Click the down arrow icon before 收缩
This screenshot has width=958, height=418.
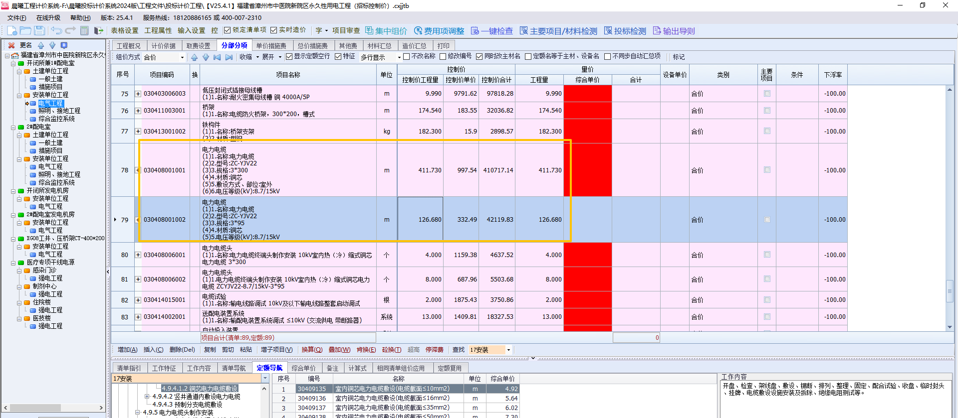tap(206, 57)
